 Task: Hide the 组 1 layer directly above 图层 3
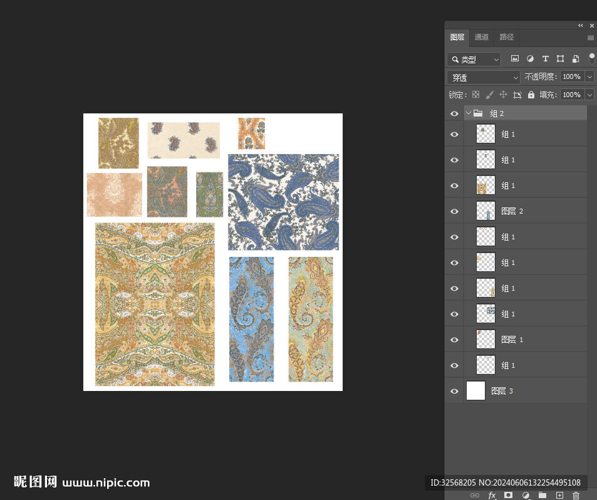click(454, 365)
